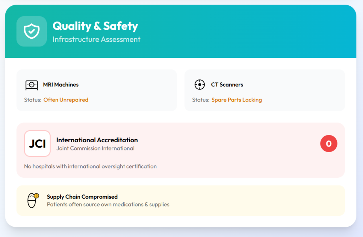Viewport: 363px width, 237px height.
Task: Click the CT scanner crosshair icon
Action: (x=200, y=85)
